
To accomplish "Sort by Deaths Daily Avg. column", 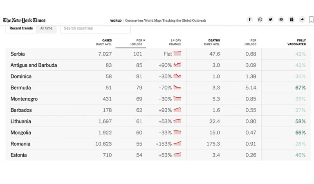I will pyautogui.click(x=211, y=42).
